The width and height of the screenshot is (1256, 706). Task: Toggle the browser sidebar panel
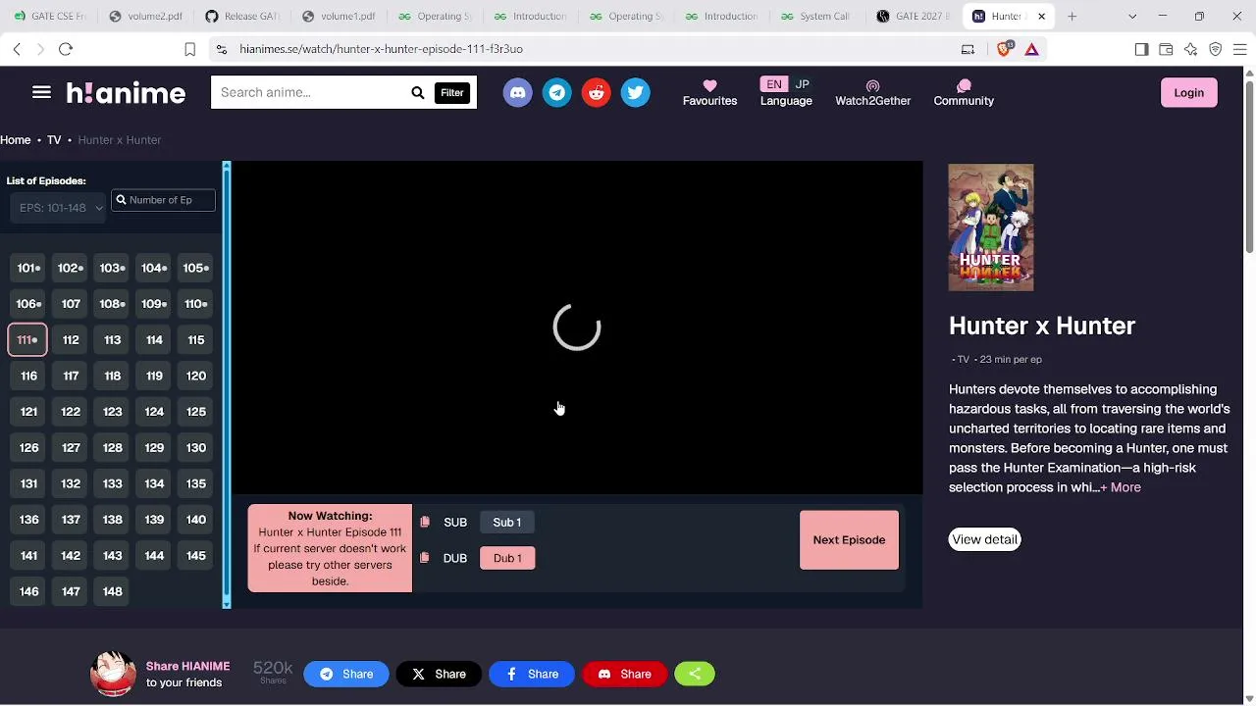tap(1141, 49)
